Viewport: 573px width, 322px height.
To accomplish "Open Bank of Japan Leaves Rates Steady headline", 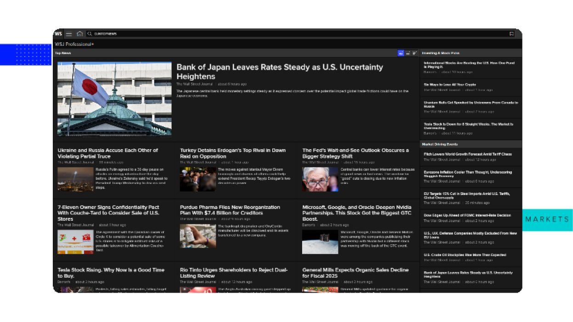I will [x=280, y=72].
